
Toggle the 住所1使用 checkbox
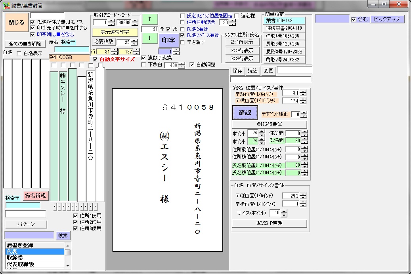click(75, 216)
